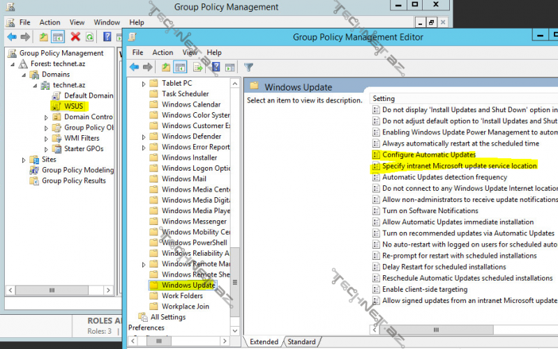
Task: Select the Configure Automatic Updates setting
Action: click(428, 155)
